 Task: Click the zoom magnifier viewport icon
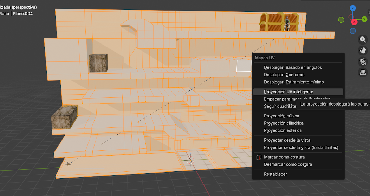pos(363,40)
